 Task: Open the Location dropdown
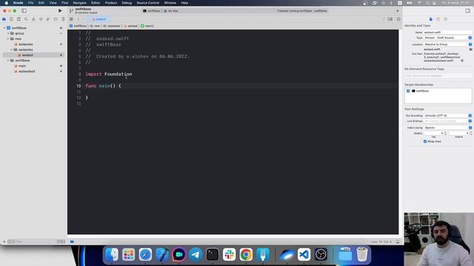pos(447,44)
